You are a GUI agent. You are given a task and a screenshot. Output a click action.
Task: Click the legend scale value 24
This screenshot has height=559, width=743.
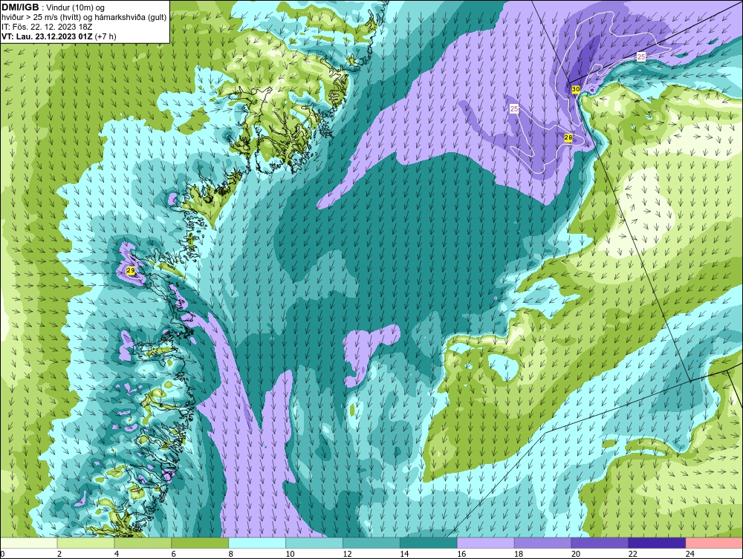point(690,554)
